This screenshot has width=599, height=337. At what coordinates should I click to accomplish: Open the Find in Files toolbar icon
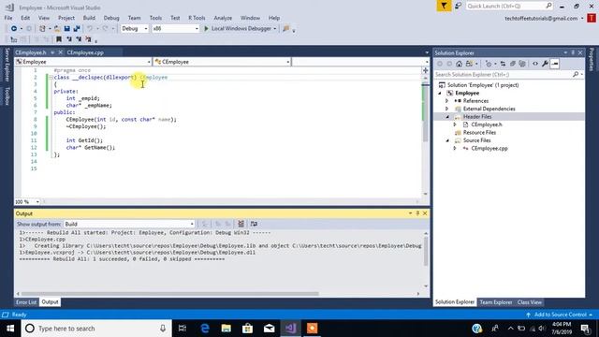pos(286,29)
